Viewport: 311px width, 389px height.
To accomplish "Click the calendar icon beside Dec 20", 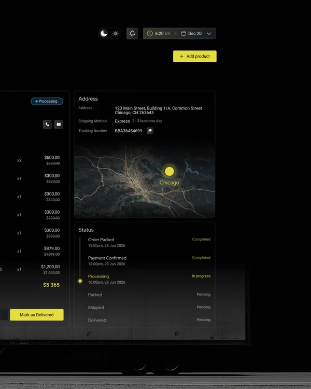I will tap(183, 34).
